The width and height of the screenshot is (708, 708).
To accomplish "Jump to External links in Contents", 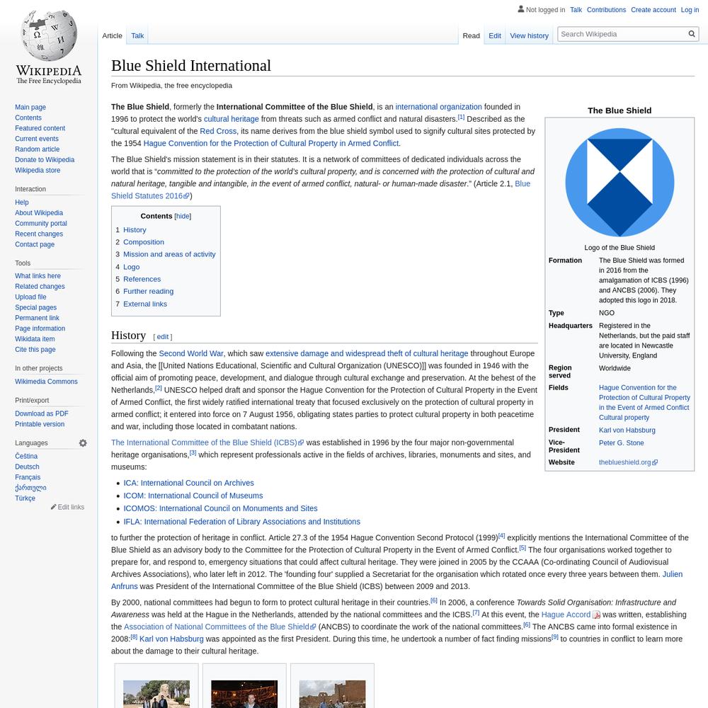I will click(145, 304).
